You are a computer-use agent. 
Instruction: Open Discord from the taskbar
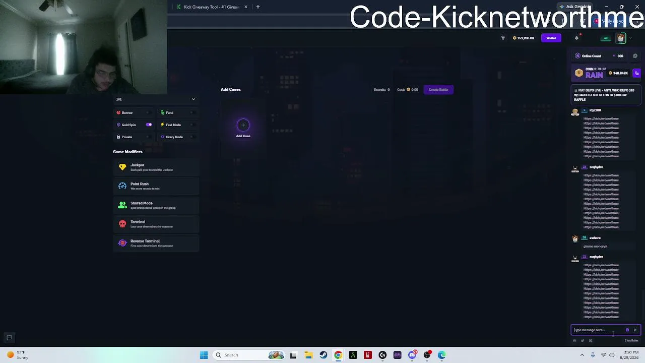(x=412, y=355)
